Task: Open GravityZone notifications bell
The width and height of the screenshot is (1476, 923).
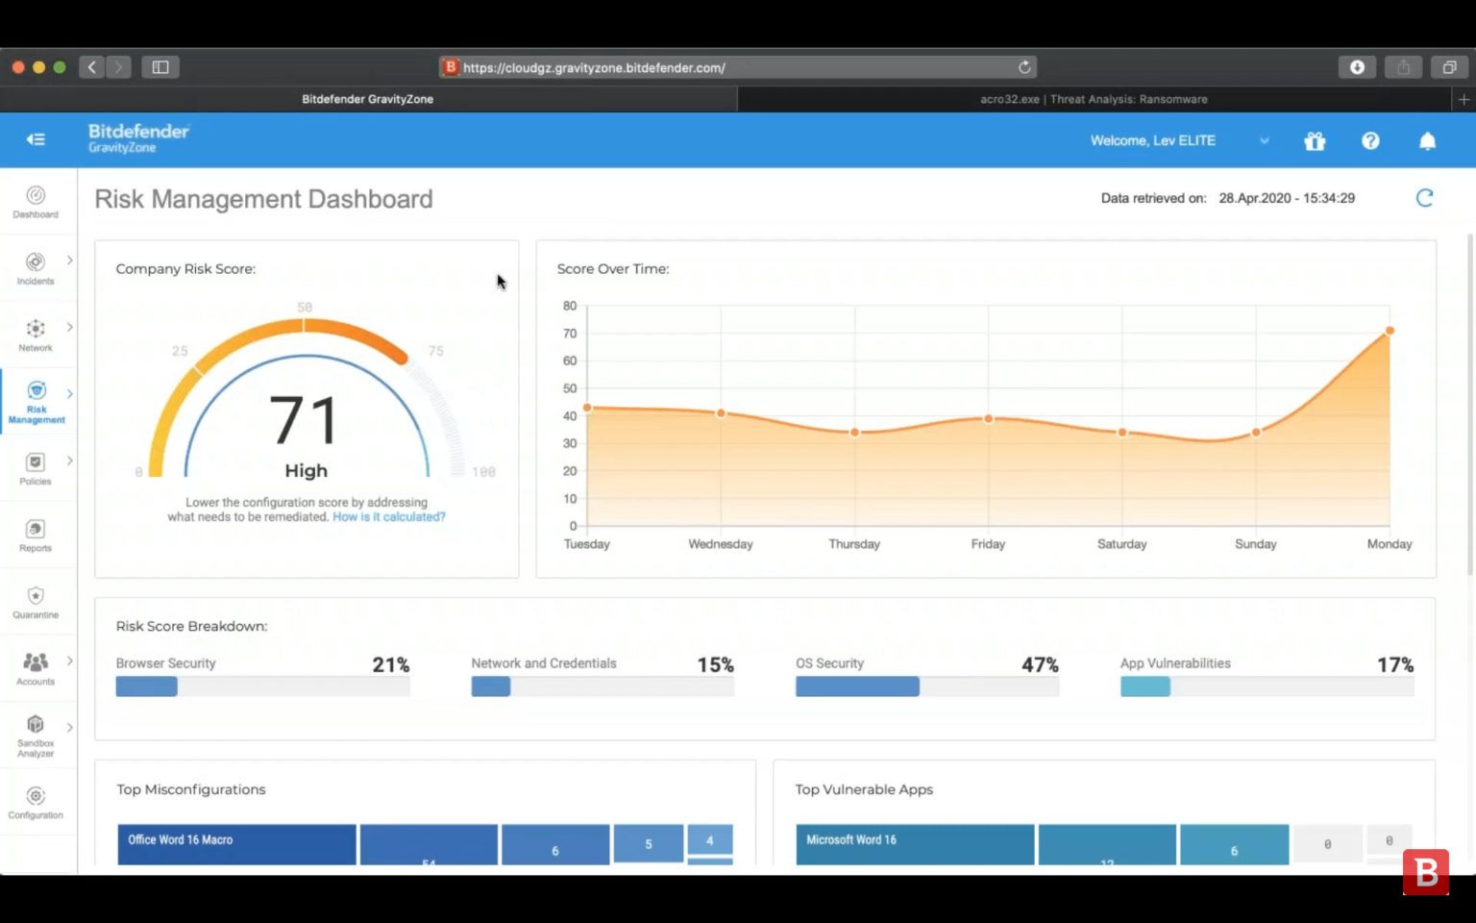Action: tap(1427, 140)
